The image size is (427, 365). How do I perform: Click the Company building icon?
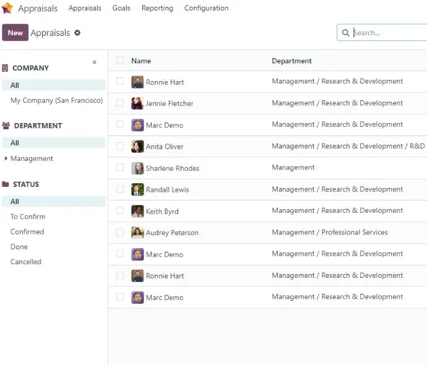coord(5,68)
